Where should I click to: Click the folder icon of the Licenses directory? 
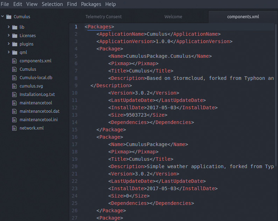point(14,36)
